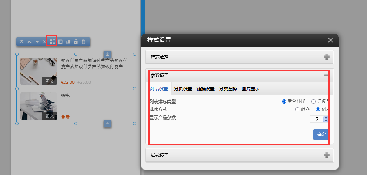Select the 后台排序 radio button
Image resolution: width=367 pixels, height=175 pixels.
284,101
